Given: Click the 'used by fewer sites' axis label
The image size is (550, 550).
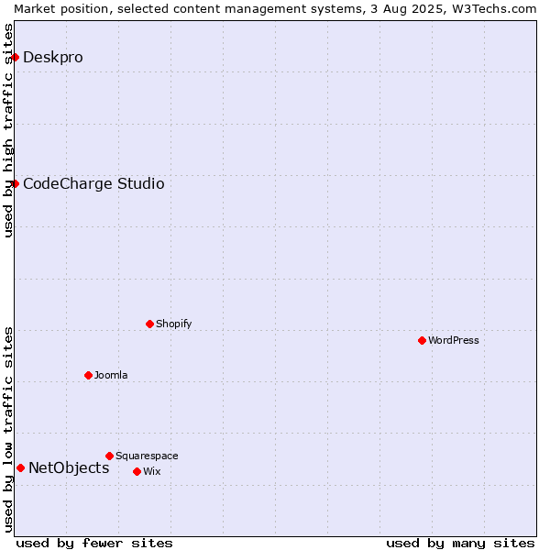Looking at the screenshot, I should tap(94, 544).
